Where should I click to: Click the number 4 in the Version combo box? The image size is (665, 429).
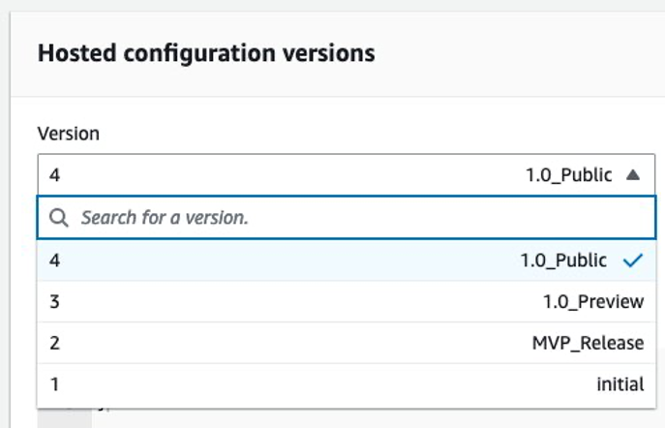point(54,175)
